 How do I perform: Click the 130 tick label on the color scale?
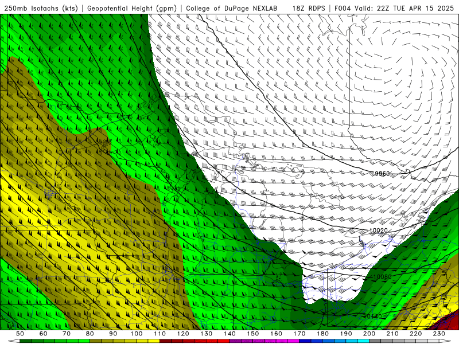(x=207, y=334)
